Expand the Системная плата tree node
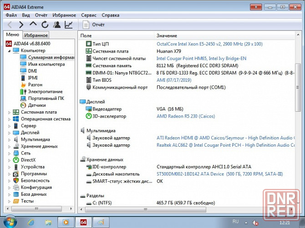 10,112
